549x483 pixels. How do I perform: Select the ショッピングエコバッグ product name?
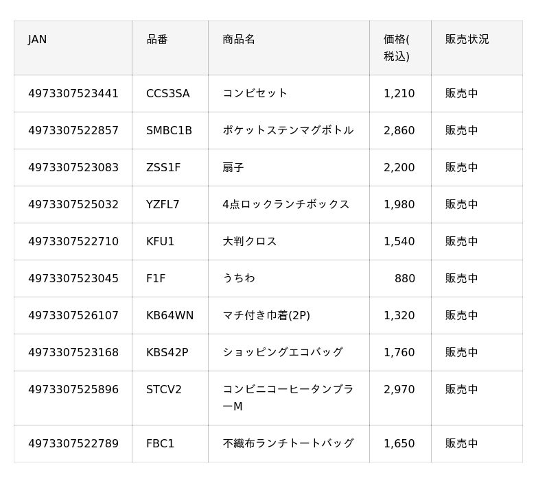tap(283, 353)
